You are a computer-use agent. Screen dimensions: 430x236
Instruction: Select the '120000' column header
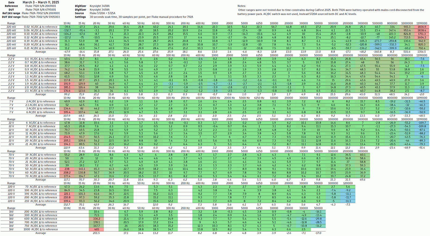[348, 183]
